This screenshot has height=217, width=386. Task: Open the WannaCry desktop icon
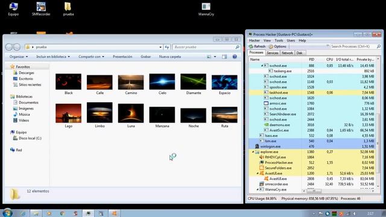point(206,9)
